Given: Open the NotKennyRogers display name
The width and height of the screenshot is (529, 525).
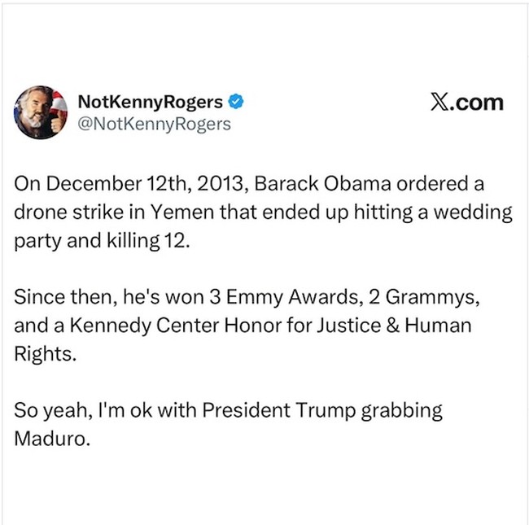Looking at the screenshot, I should tap(151, 103).
